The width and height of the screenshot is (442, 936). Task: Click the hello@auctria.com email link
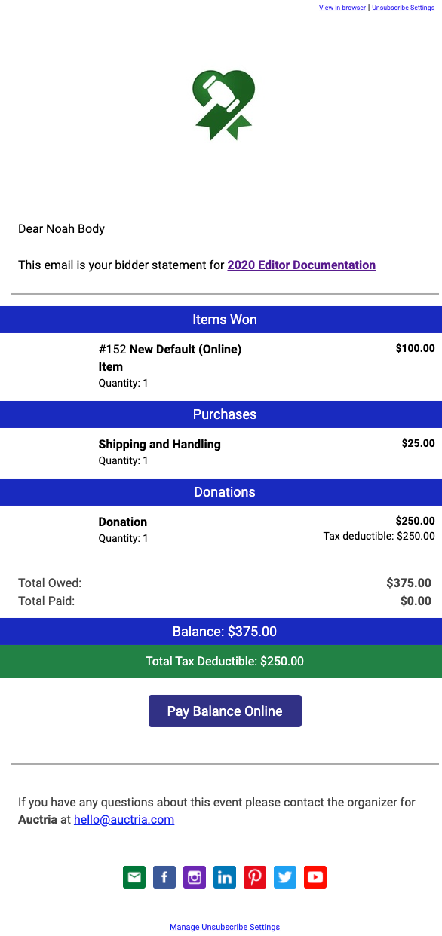pyautogui.click(x=124, y=820)
